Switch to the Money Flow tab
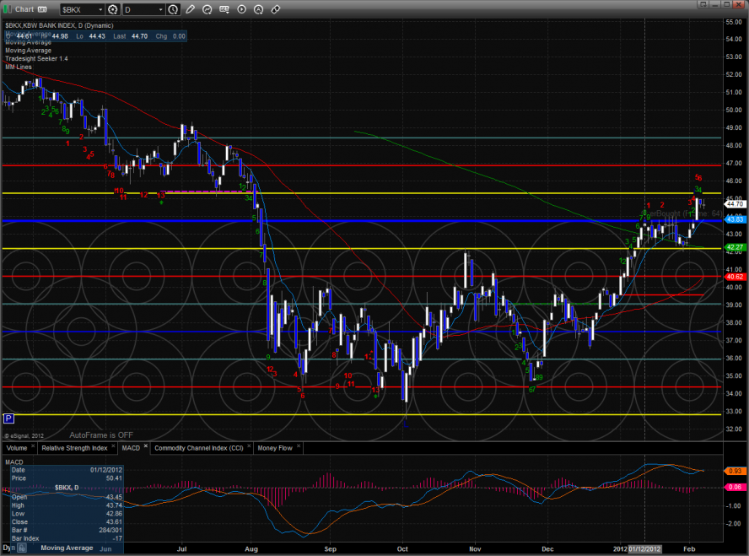 coord(275,448)
